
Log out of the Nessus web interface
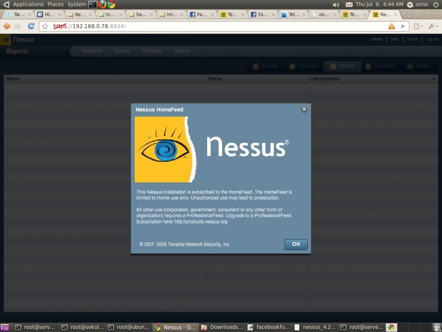point(432,39)
